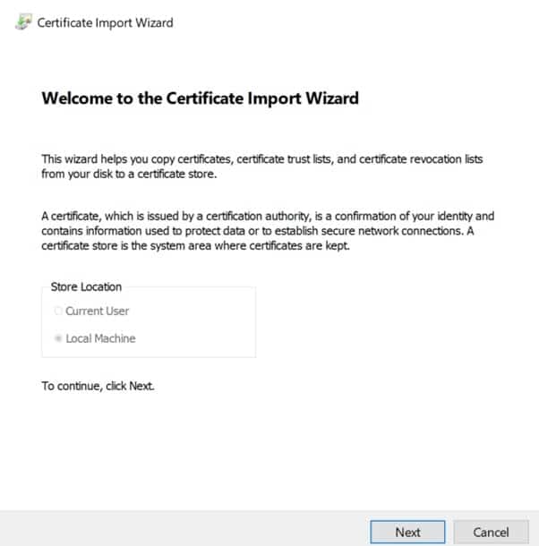Screen dimensions: 539x546
Task: Select the Current User radio button
Action: point(58,311)
